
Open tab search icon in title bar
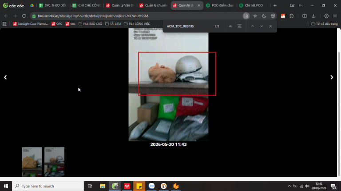[292, 5]
